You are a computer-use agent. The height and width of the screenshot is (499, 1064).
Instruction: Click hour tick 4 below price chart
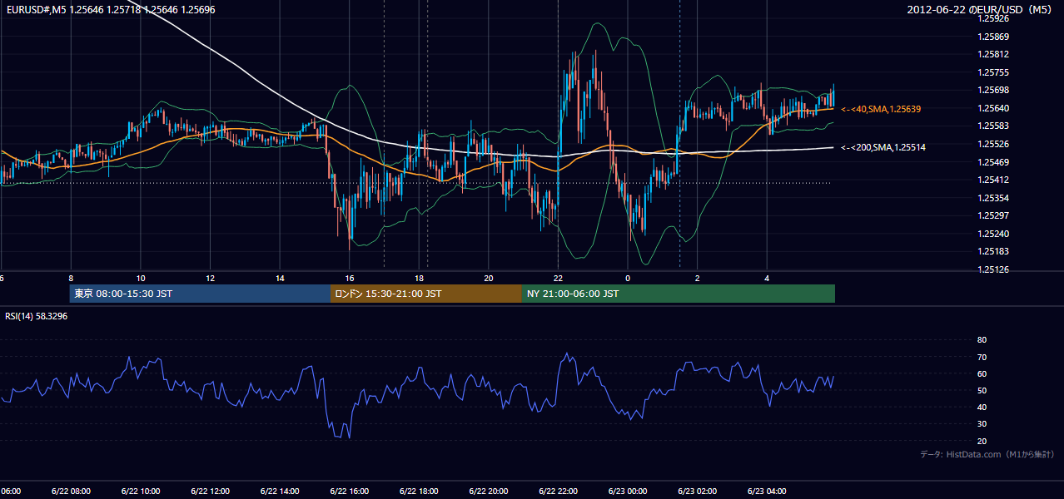pos(767,278)
